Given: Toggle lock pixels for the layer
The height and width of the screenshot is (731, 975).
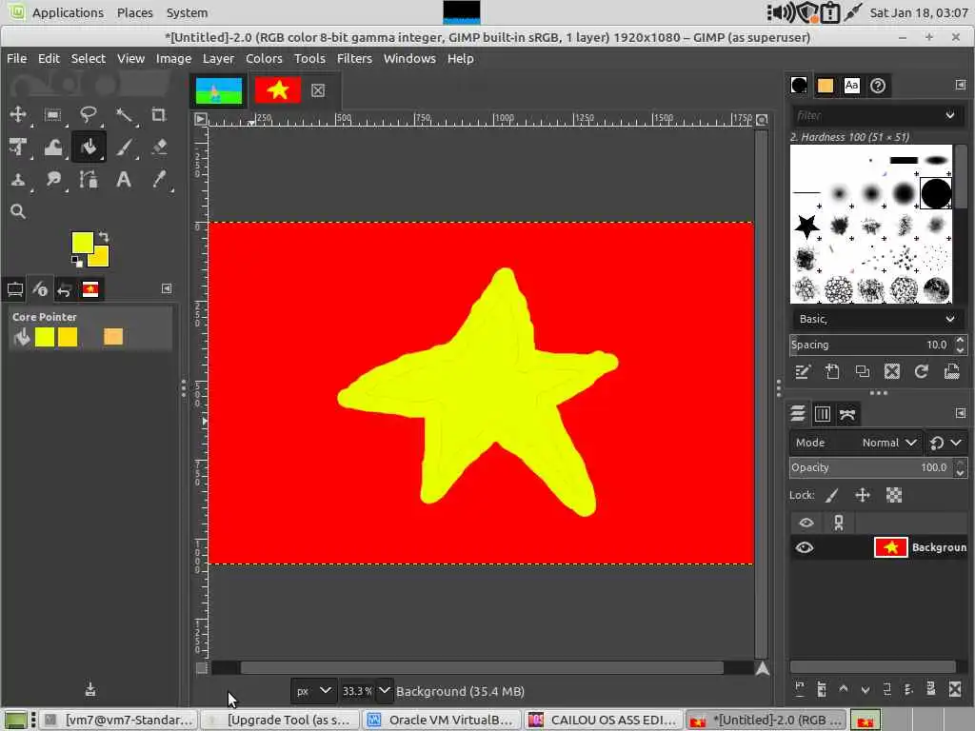Looking at the screenshot, I should pyautogui.click(x=832, y=495).
